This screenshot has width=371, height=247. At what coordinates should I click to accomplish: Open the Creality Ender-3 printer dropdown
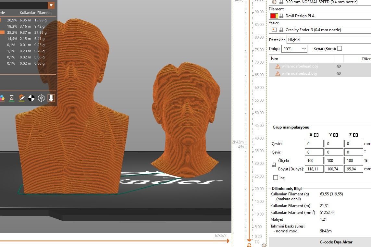(x=320, y=30)
